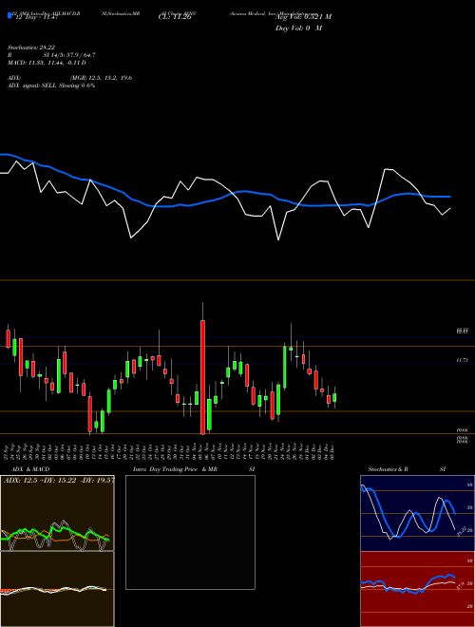Select the '(MGR) 12.5, 15.2, 19.6' ADX values

pos(101,78)
